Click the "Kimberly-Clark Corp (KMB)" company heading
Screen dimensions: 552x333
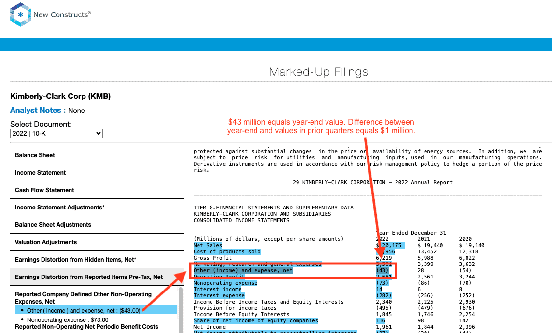60,97
